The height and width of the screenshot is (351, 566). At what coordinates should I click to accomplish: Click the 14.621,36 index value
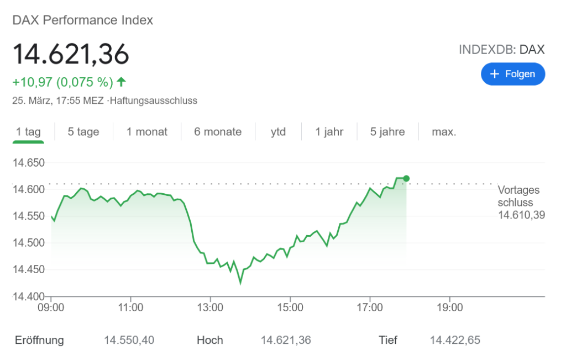(71, 54)
